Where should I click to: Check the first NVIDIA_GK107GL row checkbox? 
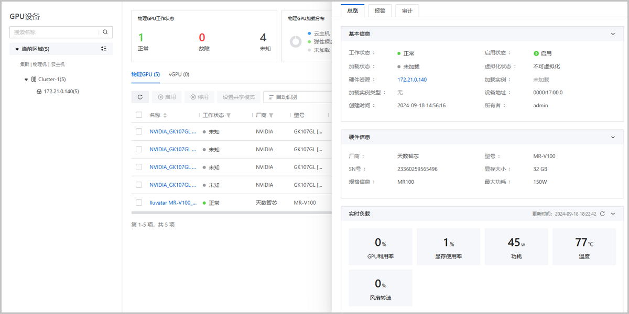139,131
